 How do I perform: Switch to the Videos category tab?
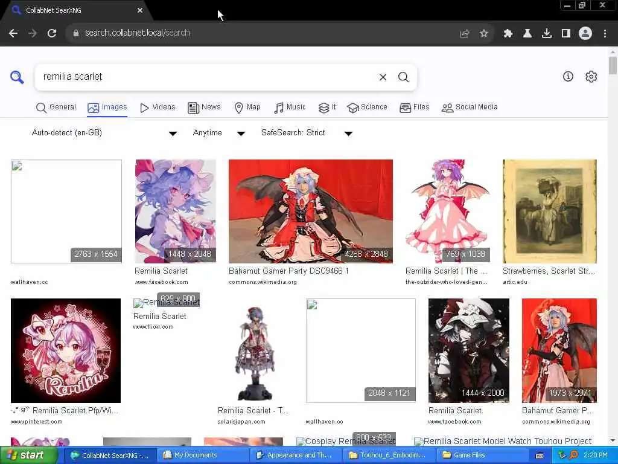tap(158, 108)
